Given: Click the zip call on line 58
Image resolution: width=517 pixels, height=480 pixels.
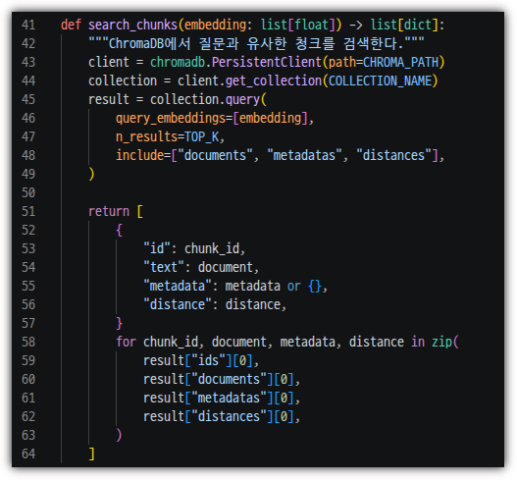Looking at the screenshot, I should click(441, 343).
